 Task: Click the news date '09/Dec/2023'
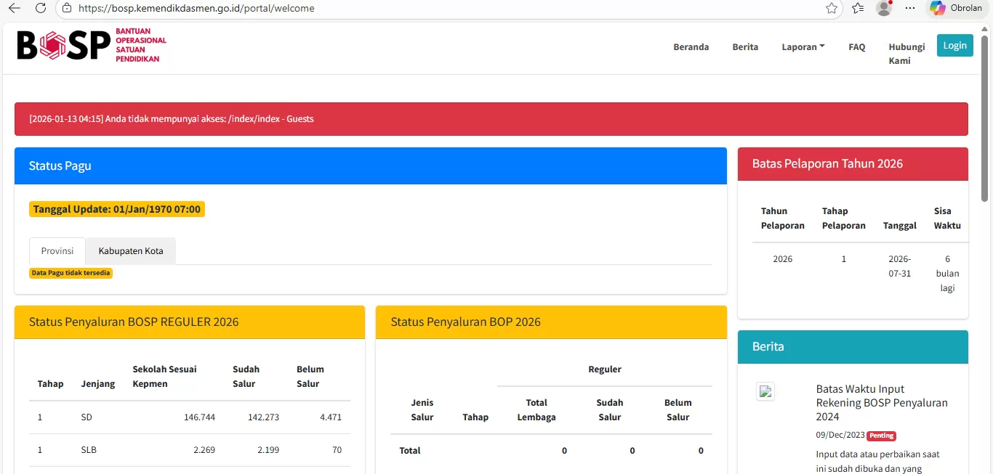(840, 436)
